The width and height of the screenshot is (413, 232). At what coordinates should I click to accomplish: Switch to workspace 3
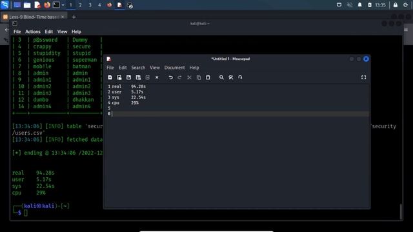click(x=90, y=5)
